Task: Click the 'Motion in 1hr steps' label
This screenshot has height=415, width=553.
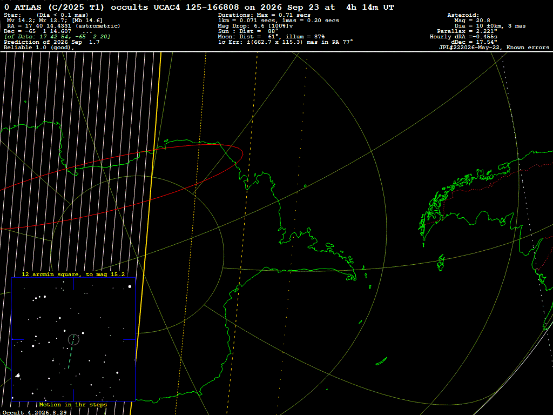Action: pyautogui.click(x=73, y=404)
